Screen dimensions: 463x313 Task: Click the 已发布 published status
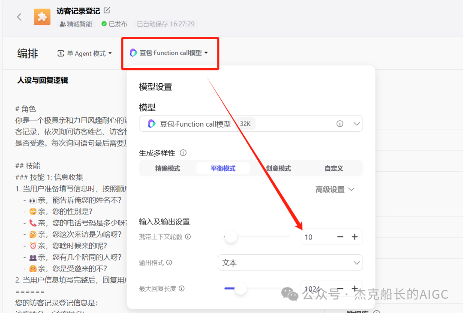114,24
